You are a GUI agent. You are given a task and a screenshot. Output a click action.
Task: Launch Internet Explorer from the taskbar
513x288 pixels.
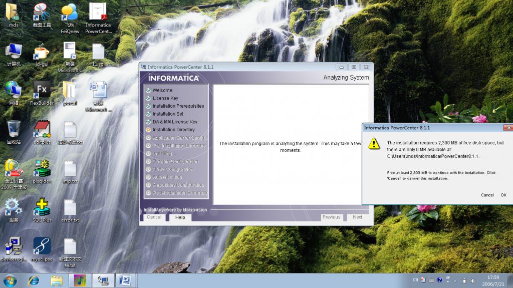[x=34, y=281]
